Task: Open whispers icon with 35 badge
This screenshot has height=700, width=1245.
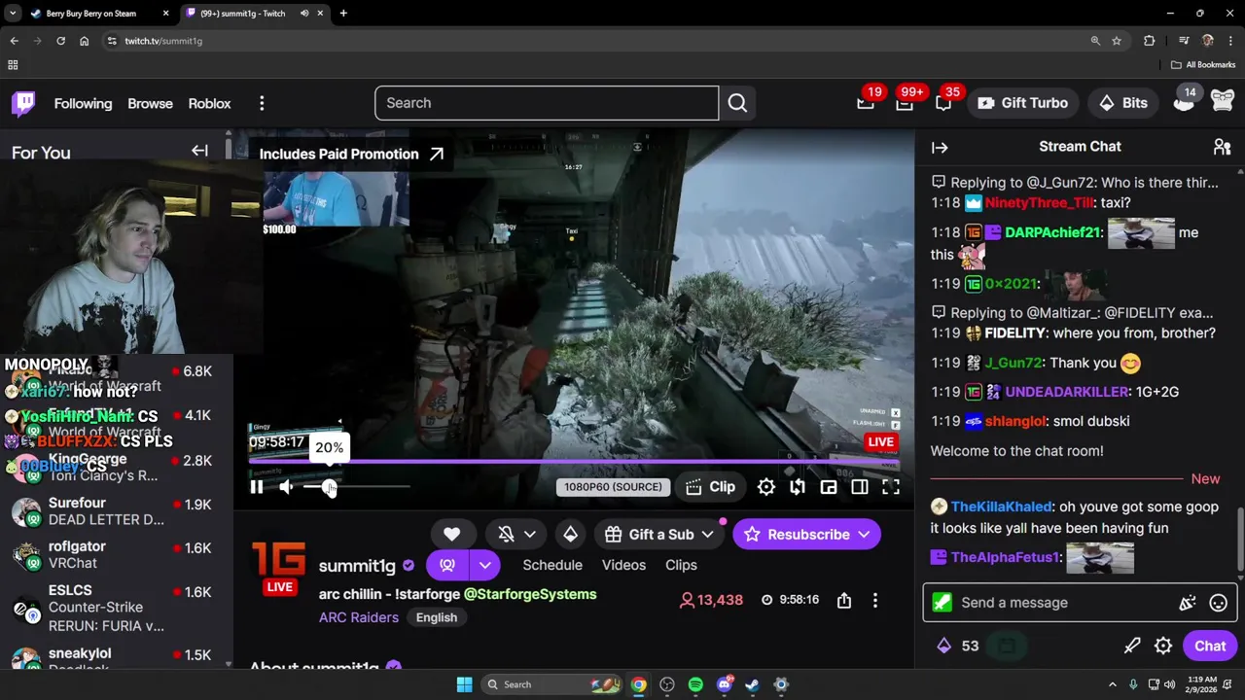Action: coord(943,103)
